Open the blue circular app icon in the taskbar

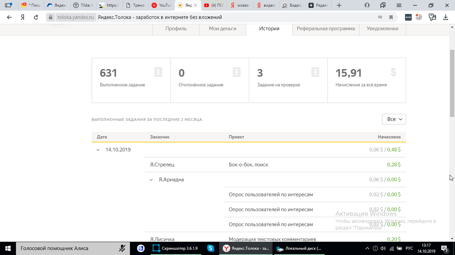tap(141, 248)
